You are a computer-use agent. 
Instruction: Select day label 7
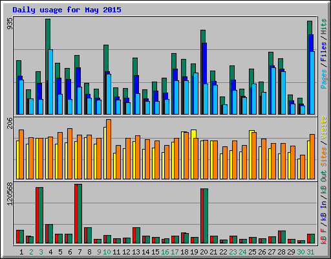click(80, 252)
